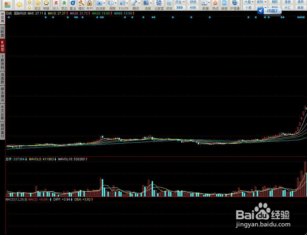Click the 个股 individual stock button
This screenshot has width=307, height=235.
pos(248,8)
